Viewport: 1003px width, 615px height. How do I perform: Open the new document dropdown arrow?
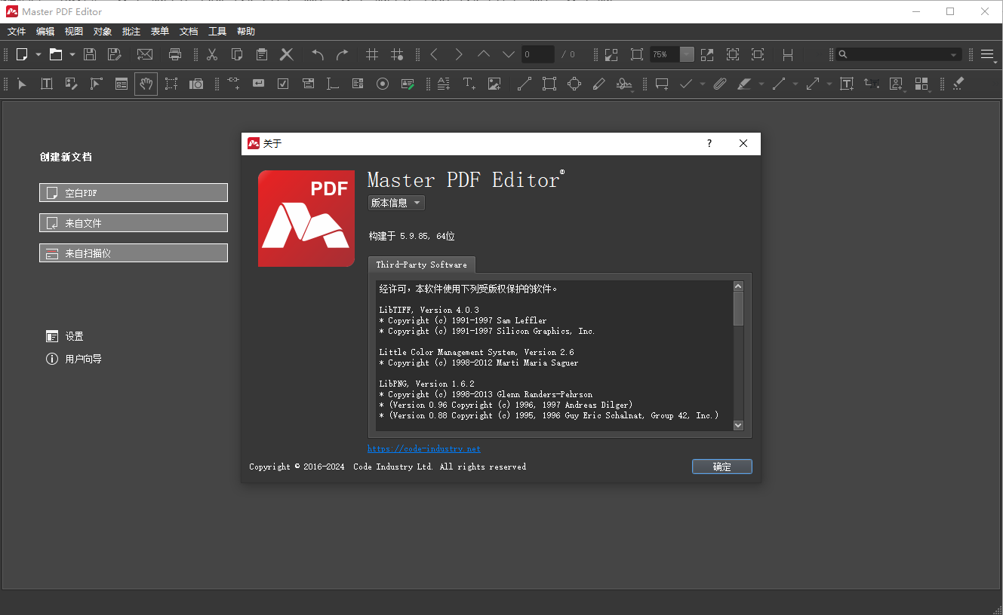[x=38, y=54]
